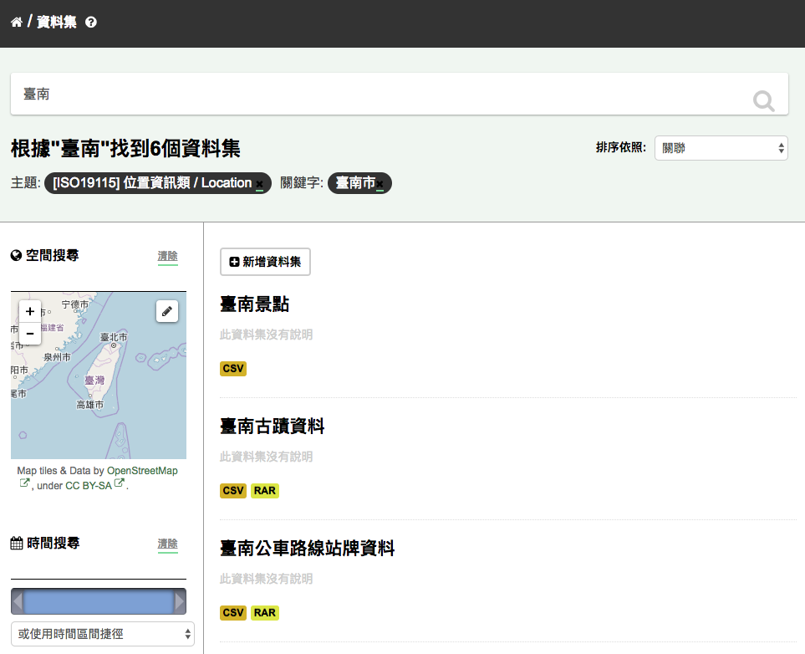Zoom in on the map
Image resolution: width=805 pixels, height=654 pixels.
pyautogui.click(x=30, y=311)
